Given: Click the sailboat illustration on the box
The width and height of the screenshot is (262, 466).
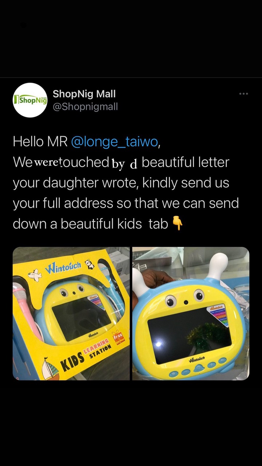Looking at the screenshot, I should point(50,368).
